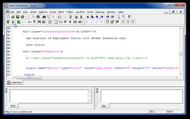Viewport: 190px width, 119px height.
Task: Insert an image with the cactus picture icon
Action: [x=19, y=22]
